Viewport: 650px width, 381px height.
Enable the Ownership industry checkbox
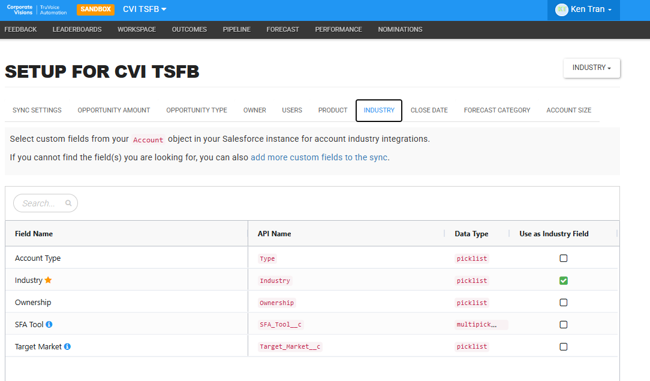coord(564,303)
